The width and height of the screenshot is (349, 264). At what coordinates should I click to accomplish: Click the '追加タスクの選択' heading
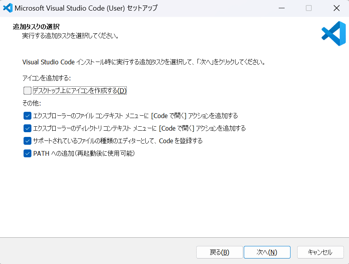(36, 27)
